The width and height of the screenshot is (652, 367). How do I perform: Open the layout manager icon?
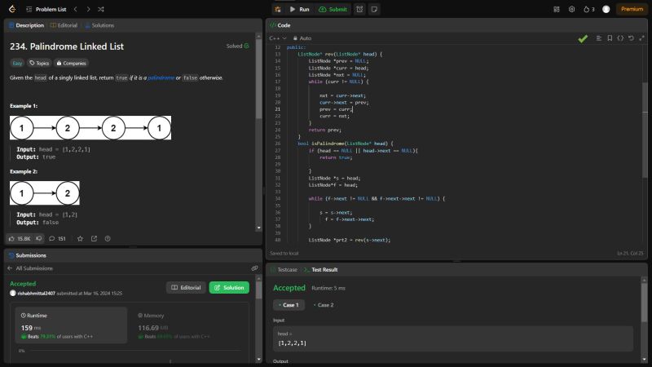557,9
